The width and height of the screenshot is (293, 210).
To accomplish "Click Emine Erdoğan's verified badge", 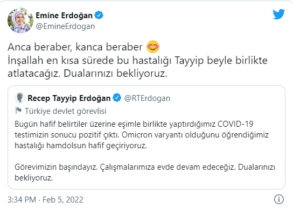I will click(99, 15).
